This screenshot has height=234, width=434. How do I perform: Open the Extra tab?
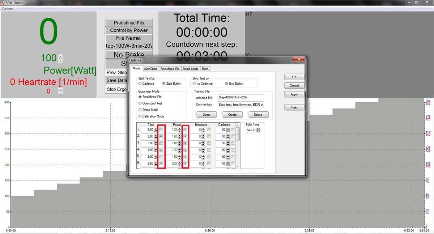click(205, 69)
